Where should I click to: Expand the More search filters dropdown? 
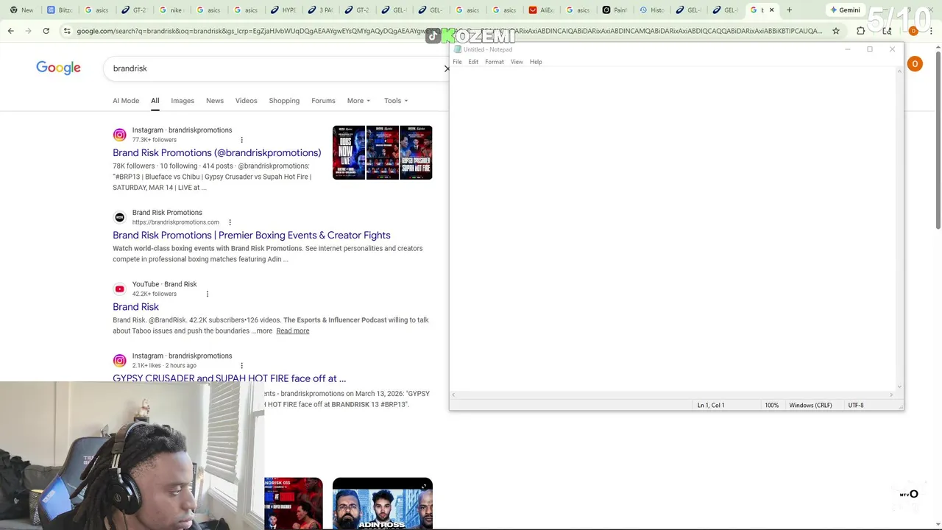[x=358, y=101]
